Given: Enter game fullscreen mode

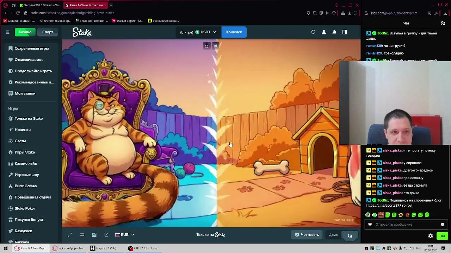Looking at the screenshot, I should 70,235.
